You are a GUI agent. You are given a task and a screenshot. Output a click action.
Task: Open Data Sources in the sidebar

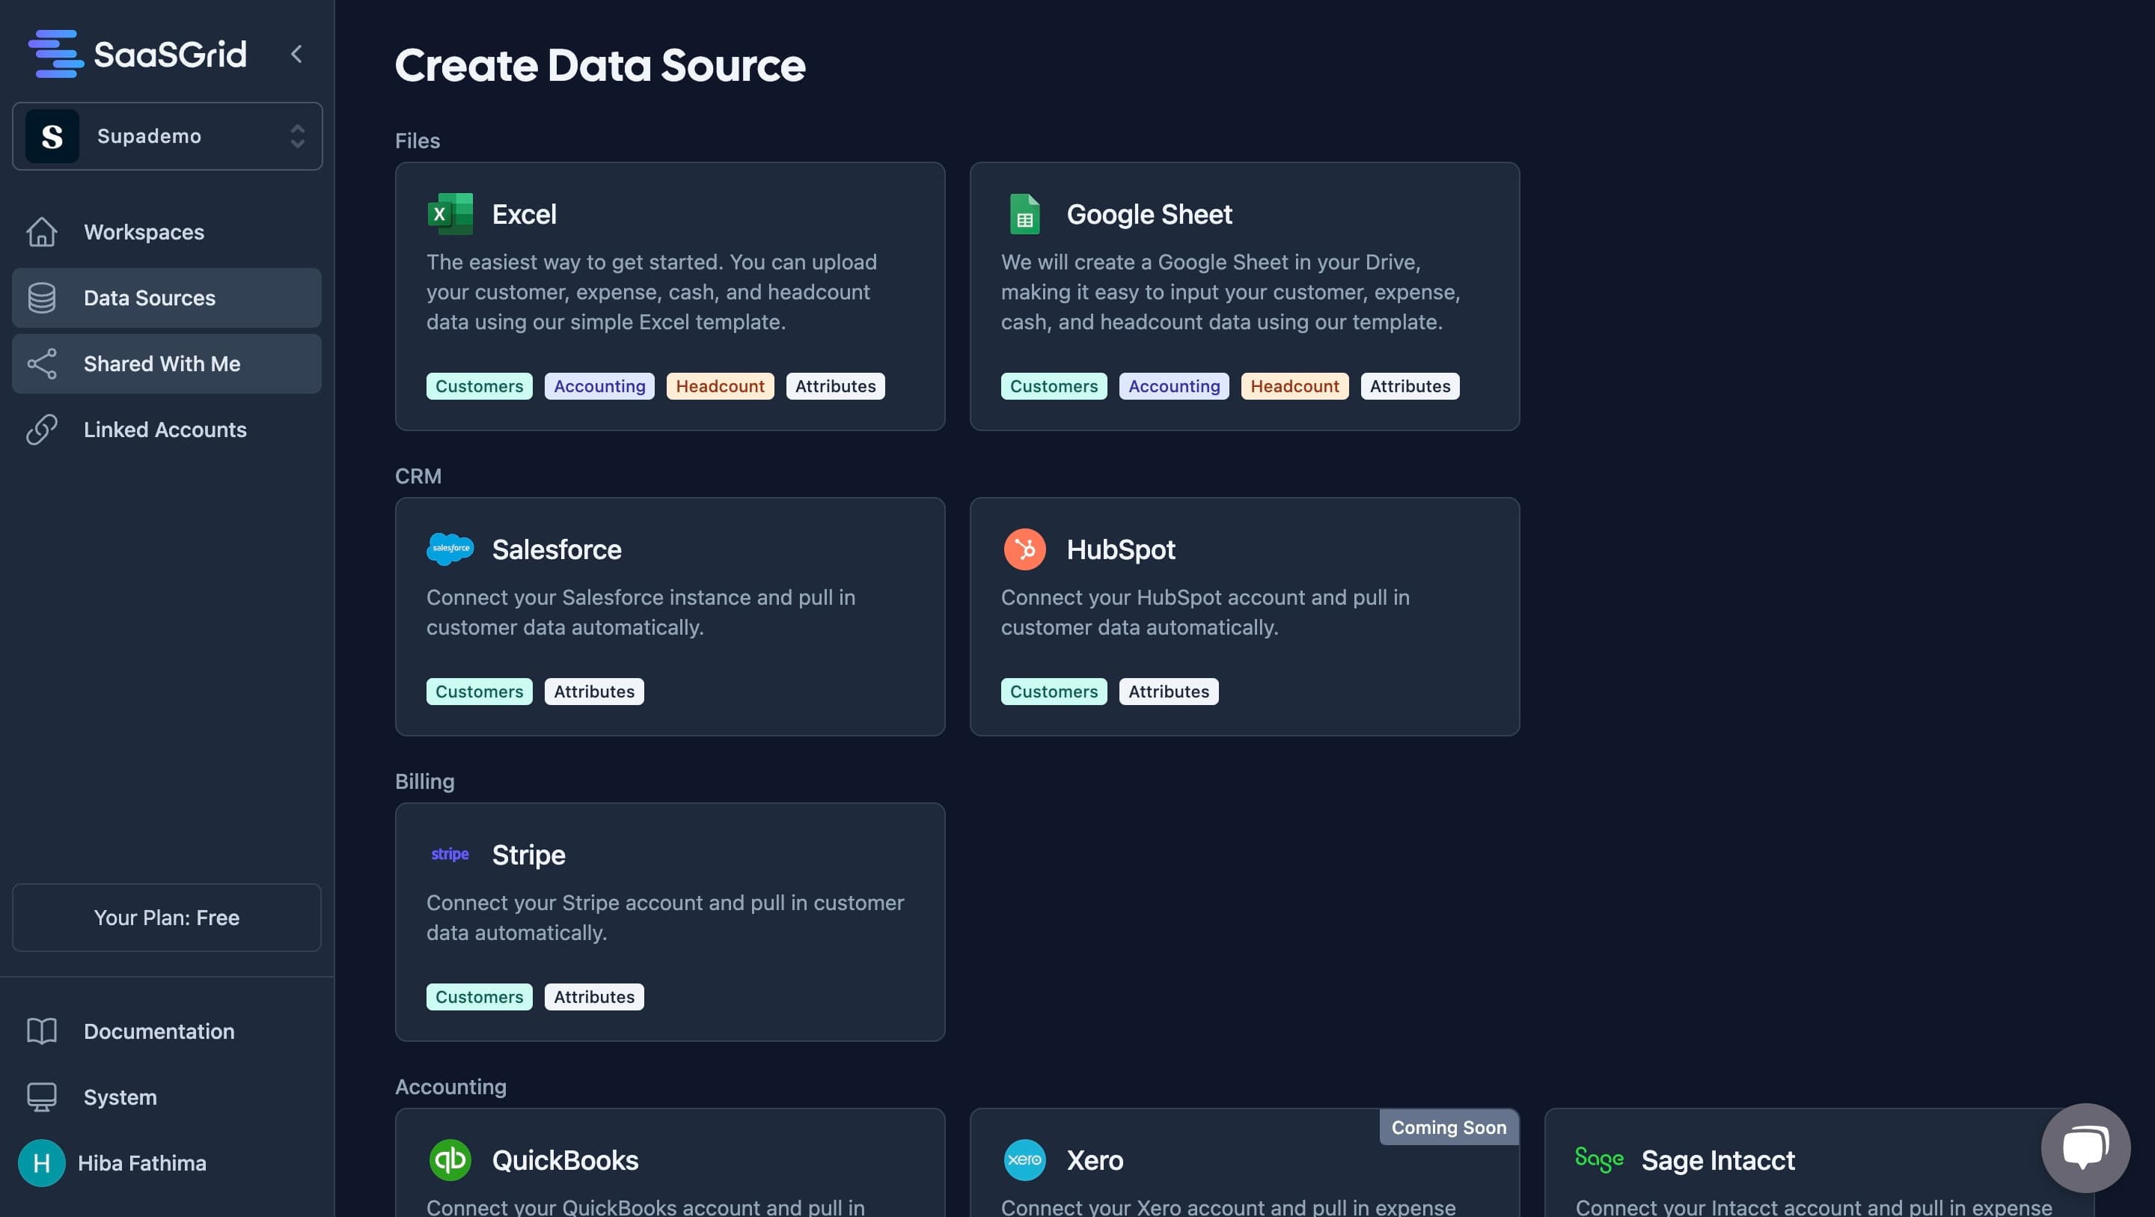click(166, 298)
